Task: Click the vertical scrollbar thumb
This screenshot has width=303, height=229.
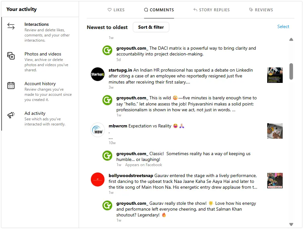Action: [291, 71]
